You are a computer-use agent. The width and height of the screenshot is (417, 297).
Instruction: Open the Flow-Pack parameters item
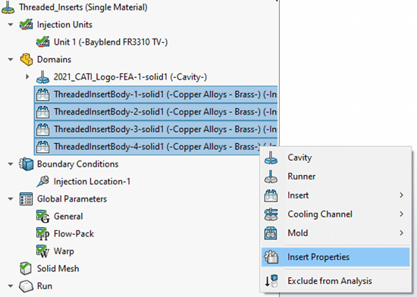pos(74,234)
